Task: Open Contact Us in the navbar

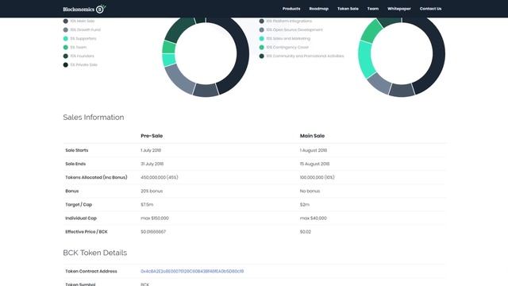Action: click(430, 9)
